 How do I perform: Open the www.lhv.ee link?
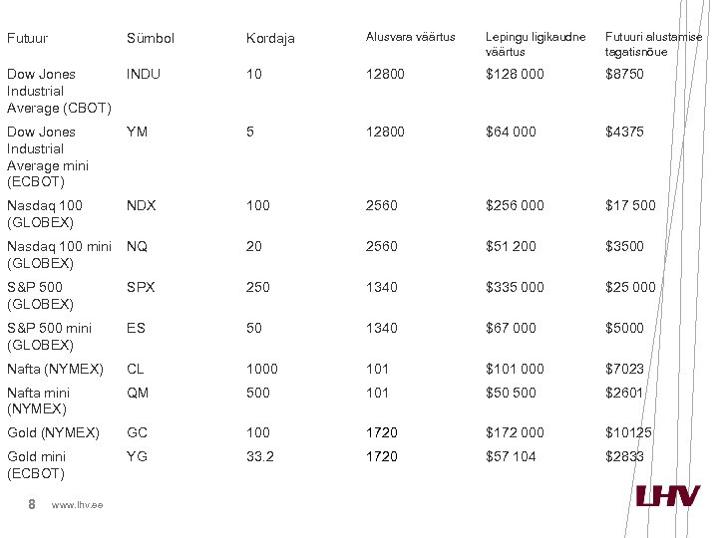[77, 507]
